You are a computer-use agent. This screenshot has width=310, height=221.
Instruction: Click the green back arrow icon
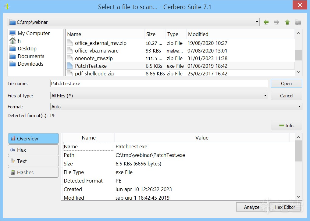[266, 22]
